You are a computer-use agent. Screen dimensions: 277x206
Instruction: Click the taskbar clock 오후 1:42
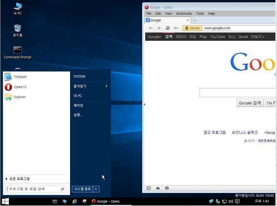pyautogui.click(x=262, y=201)
